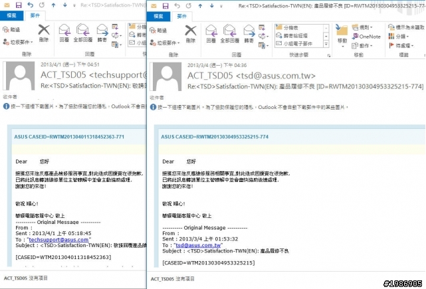Click 略過 (Ignore) in right window
This screenshot has width=426, height=289.
tap(158, 31)
